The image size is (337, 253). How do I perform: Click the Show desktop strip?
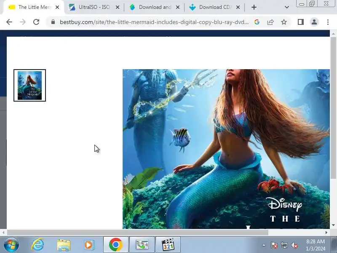334,245
